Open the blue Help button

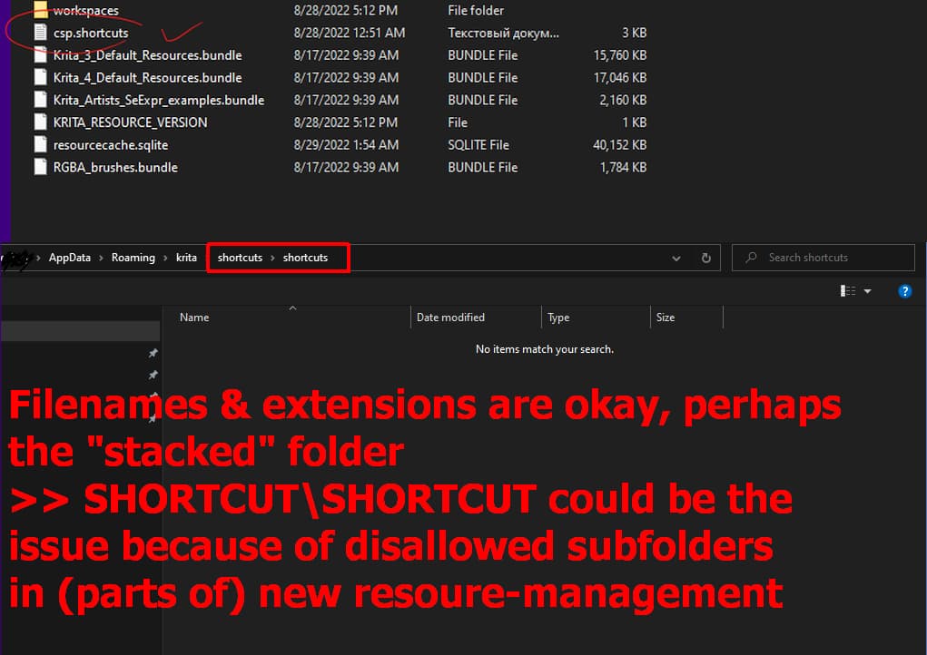coord(904,291)
